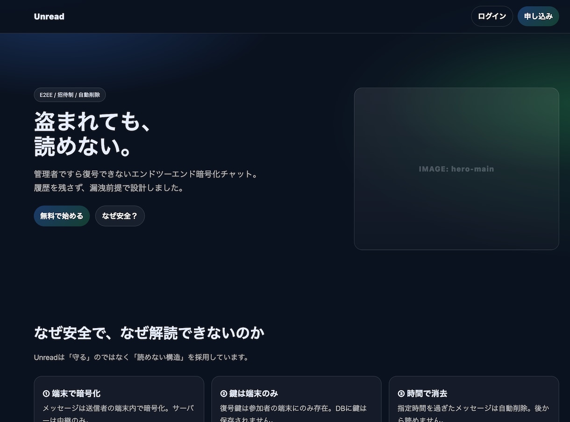570x422 pixels.
Task: Open the ログイン login button
Action: click(x=492, y=16)
